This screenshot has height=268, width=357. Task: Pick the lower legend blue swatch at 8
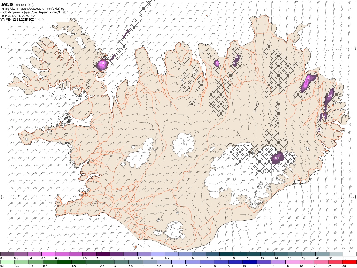(221, 262)
